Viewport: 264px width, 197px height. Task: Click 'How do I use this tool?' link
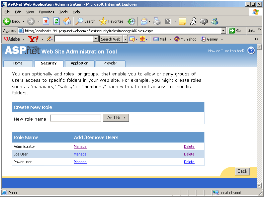(x=226, y=51)
